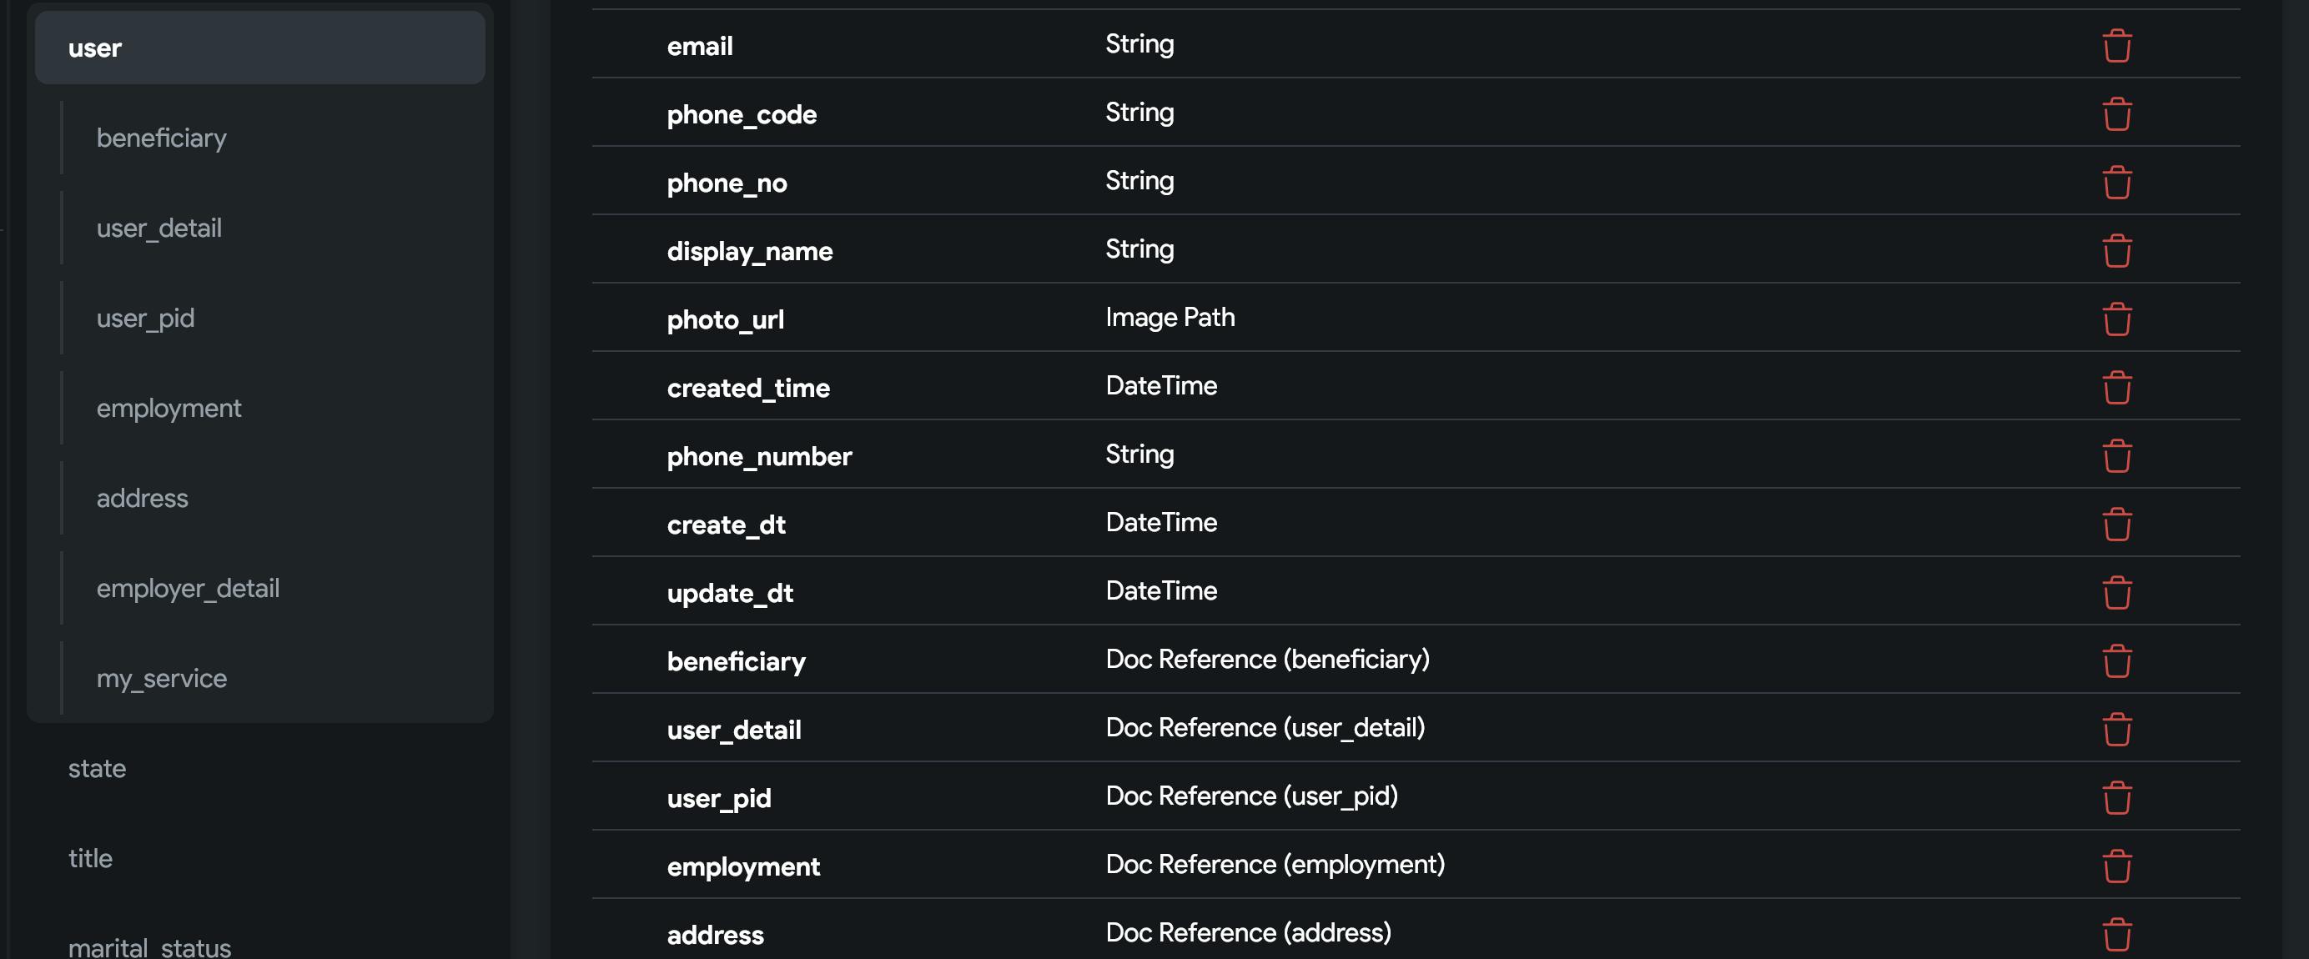Screen dimensions: 2309x959
Task: Select the state collection
Action: pyautogui.click(x=97, y=768)
